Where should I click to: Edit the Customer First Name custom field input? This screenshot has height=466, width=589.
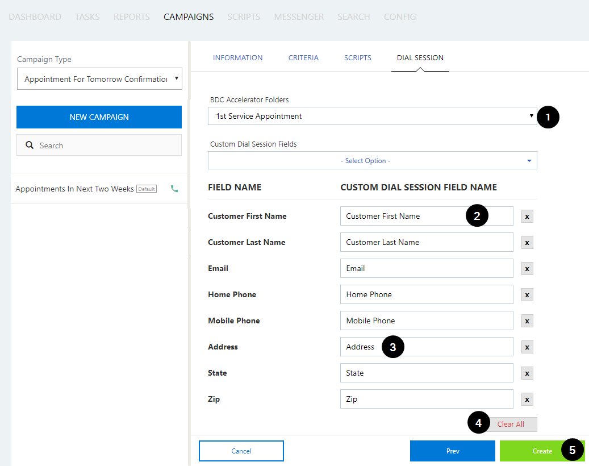[427, 216]
